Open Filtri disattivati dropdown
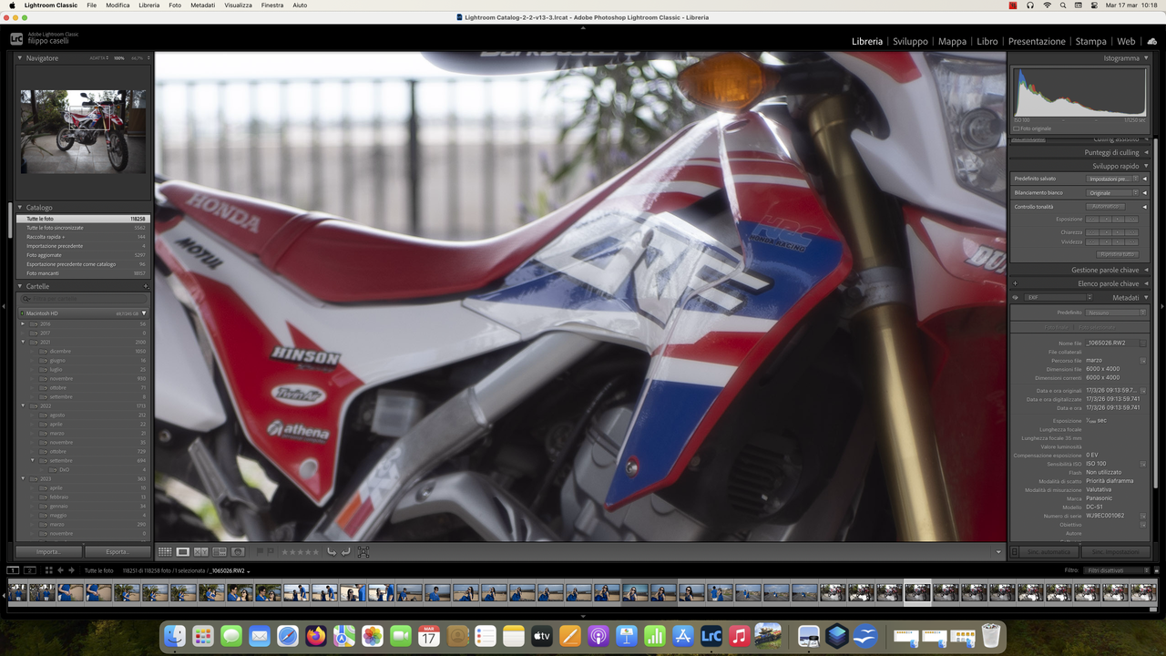 1117,570
